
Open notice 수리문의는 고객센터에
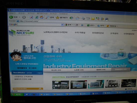click(x=23, y=77)
